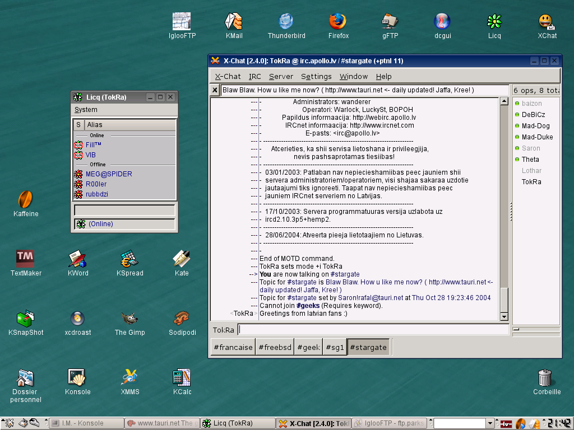Click the Alias column header in Licq
This screenshot has height=430, width=574.
click(x=130, y=125)
